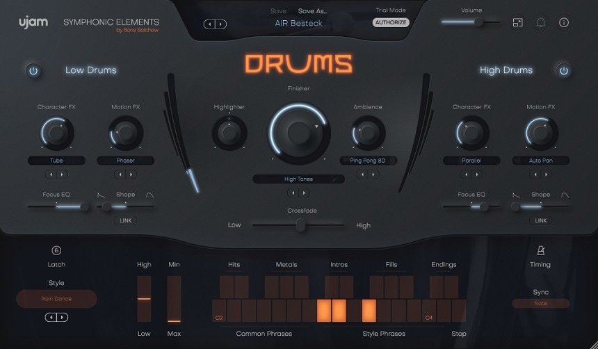
Task: Click the Common Phrases label
Action: coord(264,334)
